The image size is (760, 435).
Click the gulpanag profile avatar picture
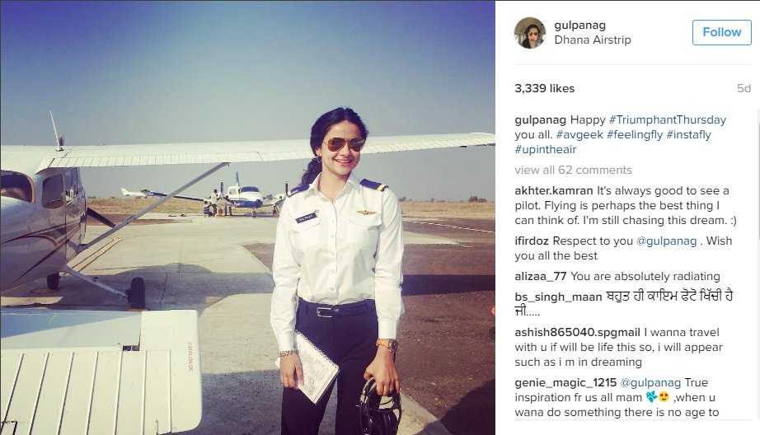pyautogui.click(x=530, y=33)
